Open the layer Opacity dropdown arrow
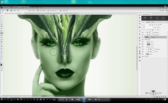168x103 pixels. tap(160, 27)
